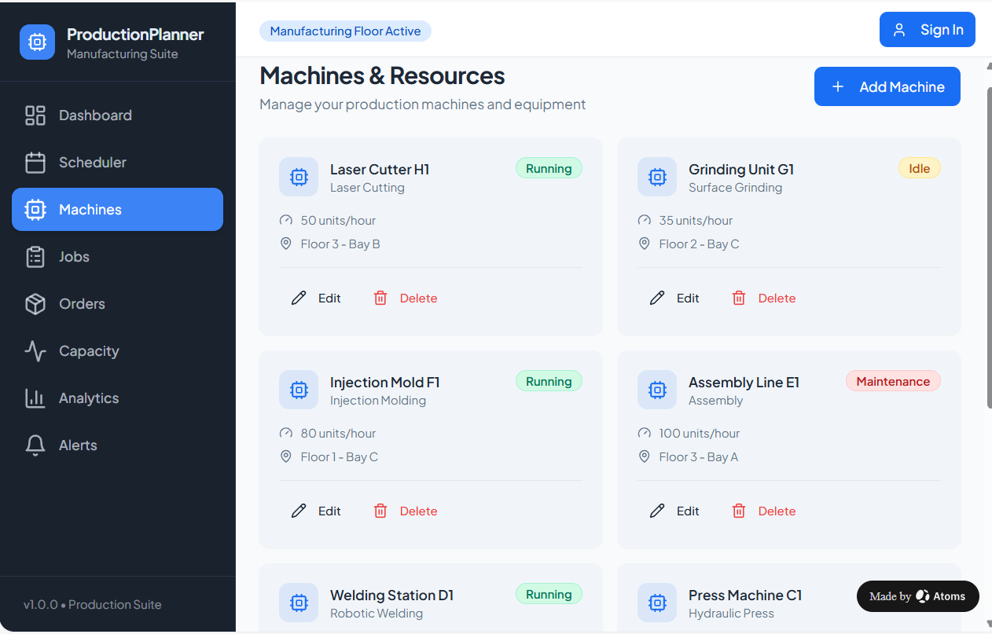Screen dimensions: 992x634
Task: Click the Idle badge on Grinding Unit G1
Action: click(920, 168)
